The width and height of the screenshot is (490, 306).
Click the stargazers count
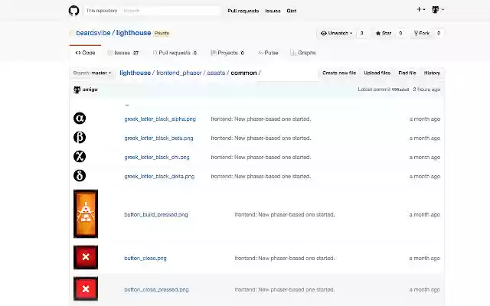tap(400, 33)
